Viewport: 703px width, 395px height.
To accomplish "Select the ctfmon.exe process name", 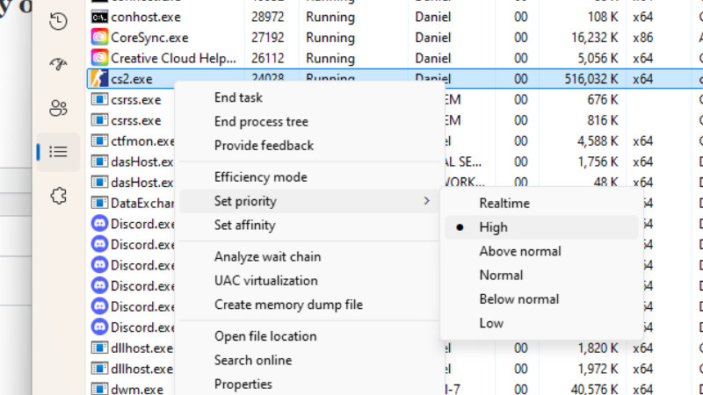I will (143, 141).
